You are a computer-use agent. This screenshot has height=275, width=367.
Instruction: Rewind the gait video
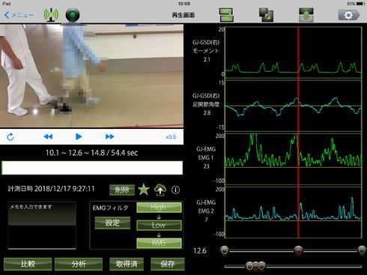click(x=48, y=136)
